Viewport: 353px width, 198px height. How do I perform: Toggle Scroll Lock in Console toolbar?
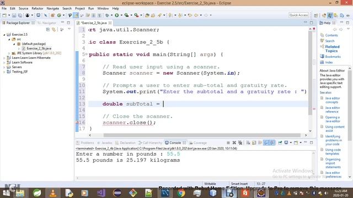(254, 143)
